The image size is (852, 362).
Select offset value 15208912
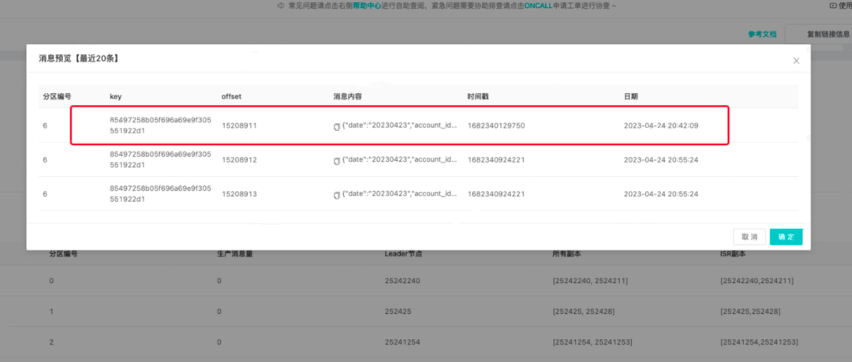pyautogui.click(x=239, y=160)
